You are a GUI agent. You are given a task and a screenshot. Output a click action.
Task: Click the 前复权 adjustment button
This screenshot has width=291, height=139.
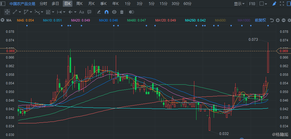[260, 20]
